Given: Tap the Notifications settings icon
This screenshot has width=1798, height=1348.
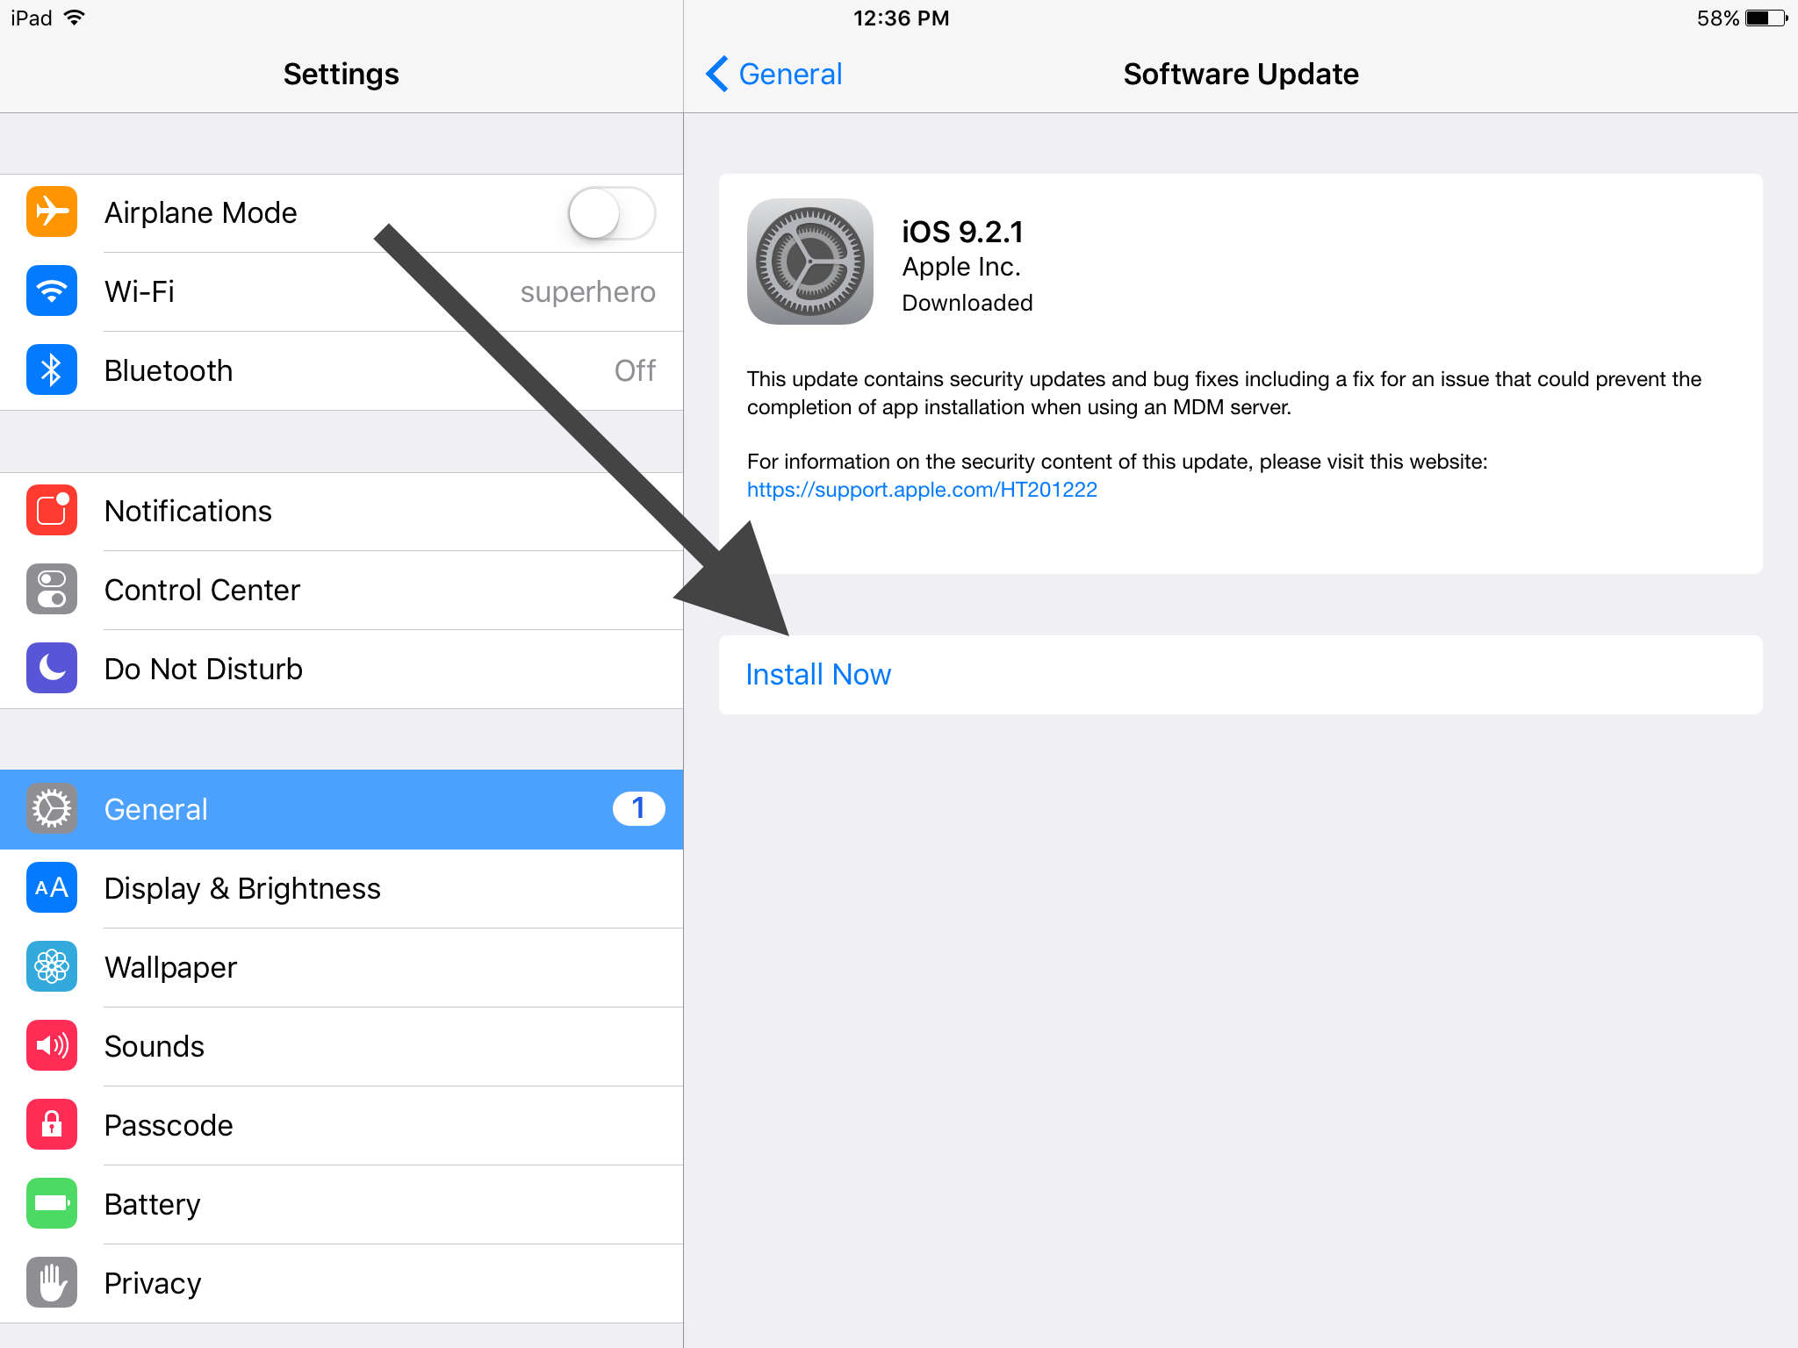Looking at the screenshot, I should click(51, 508).
